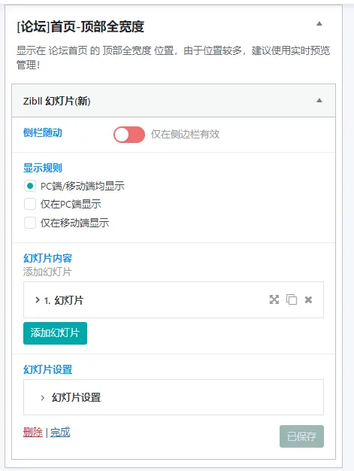This screenshot has width=354, height=471.
Task: Collapse the Zibll 幻灯片(新) widget panel
Action: 319,100
